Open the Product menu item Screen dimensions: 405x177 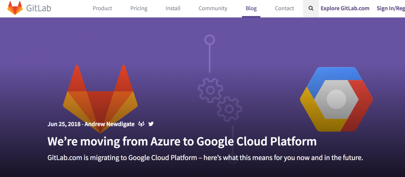(x=102, y=8)
